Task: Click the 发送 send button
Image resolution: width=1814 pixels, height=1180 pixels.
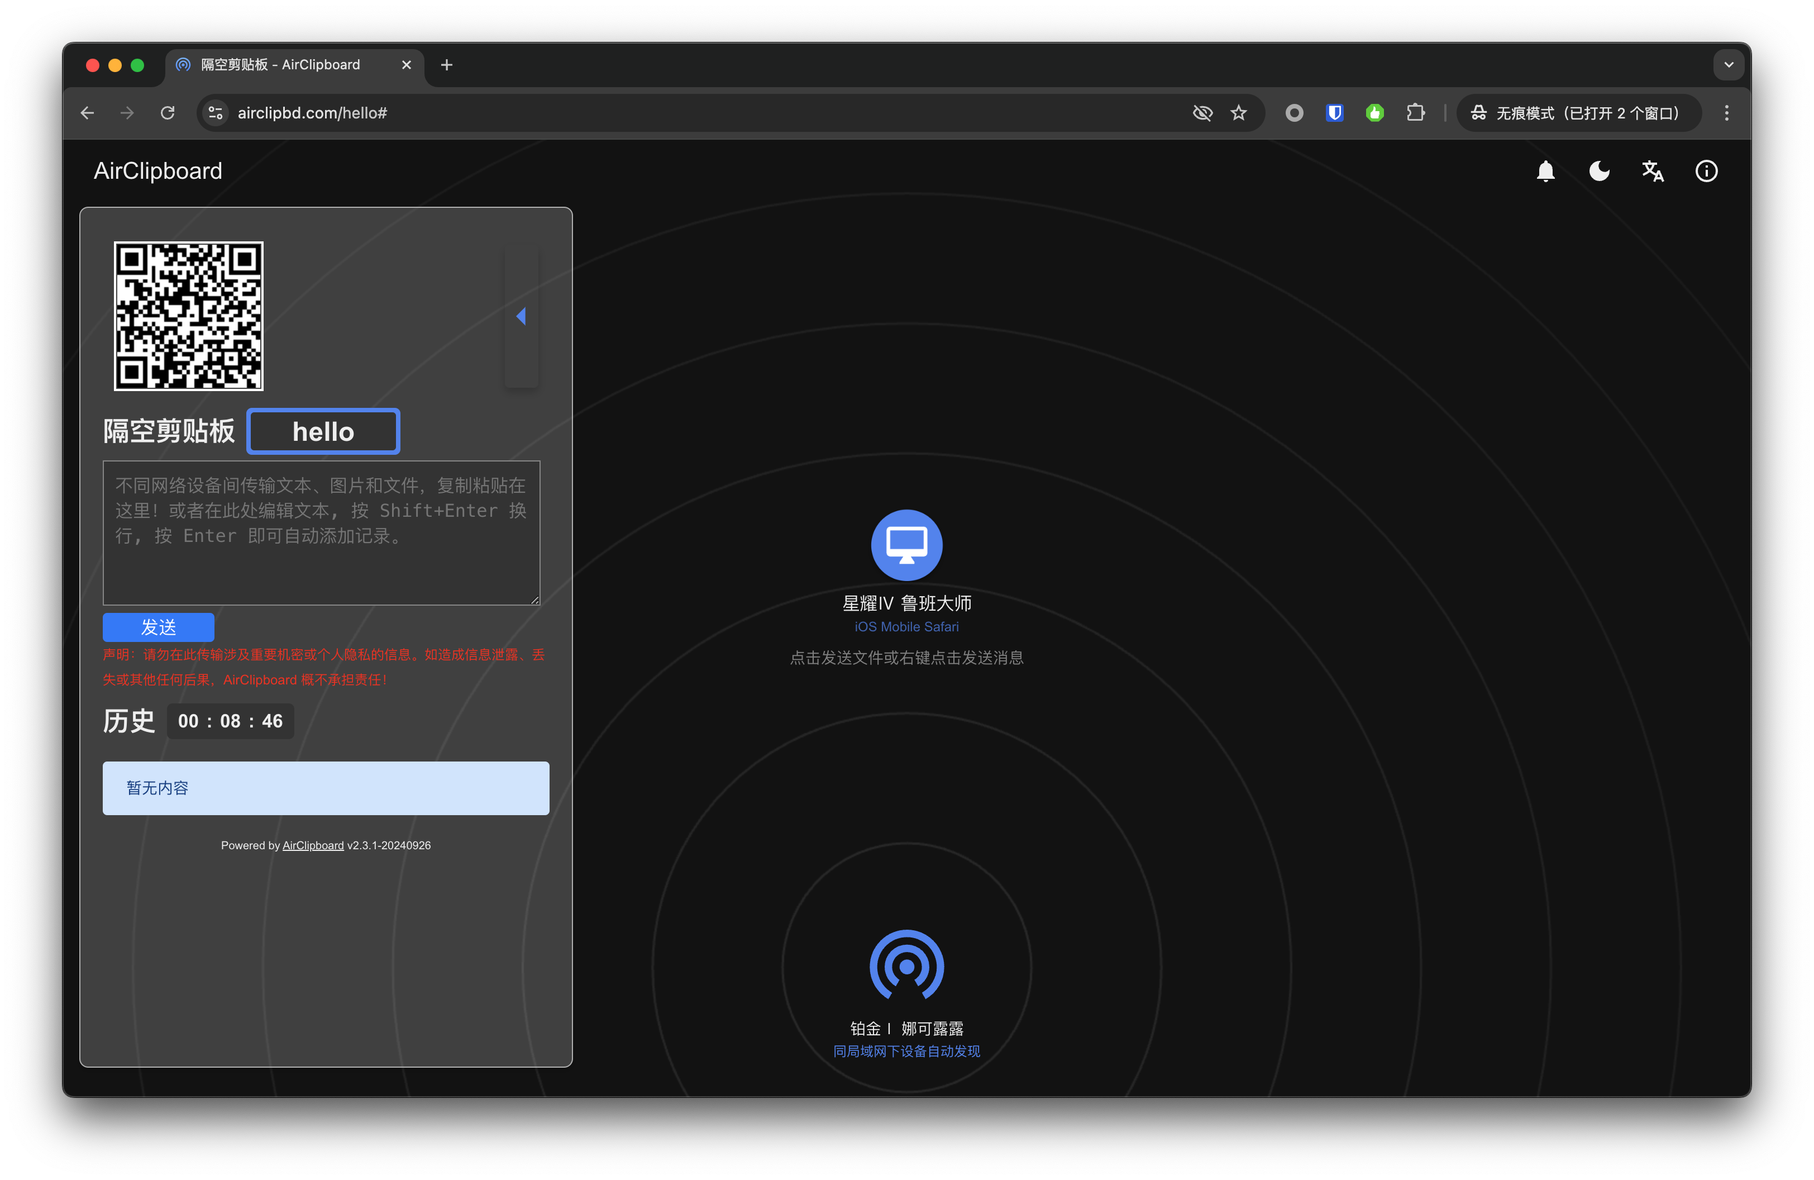Action: click(x=159, y=626)
